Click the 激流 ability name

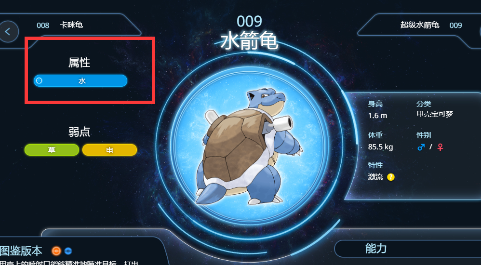(x=375, y=177)
